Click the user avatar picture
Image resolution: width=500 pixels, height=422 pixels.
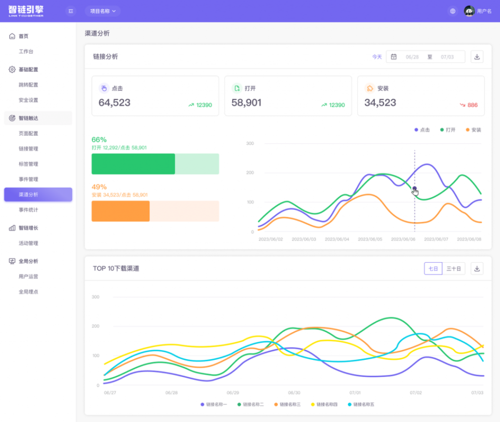(469, 11)
